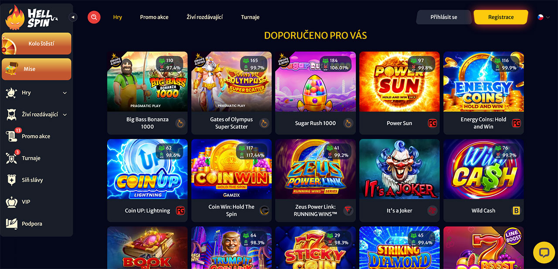
Task: Collapse the sidebar with the arrow button
Action: (73, 17)
